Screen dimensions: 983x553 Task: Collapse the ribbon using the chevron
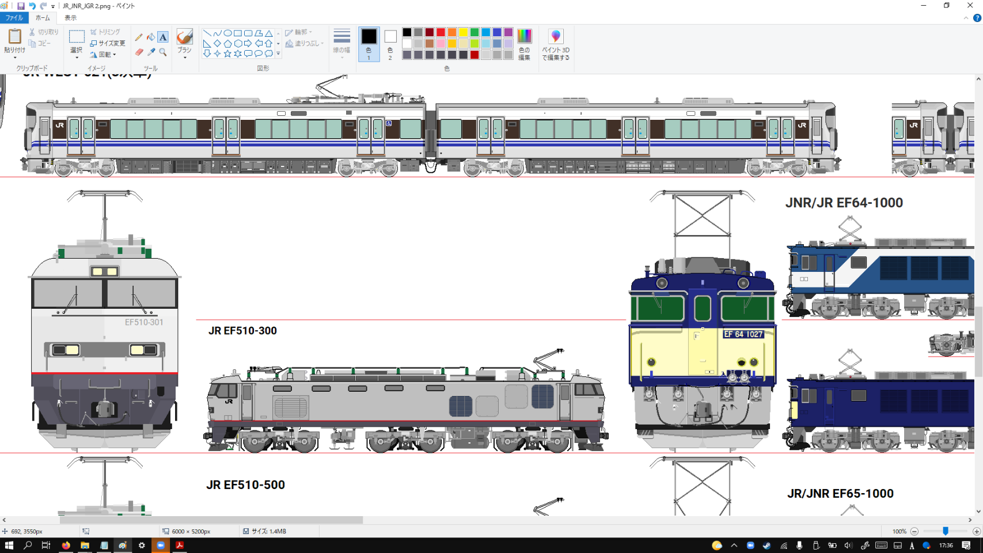pos(966,18)
